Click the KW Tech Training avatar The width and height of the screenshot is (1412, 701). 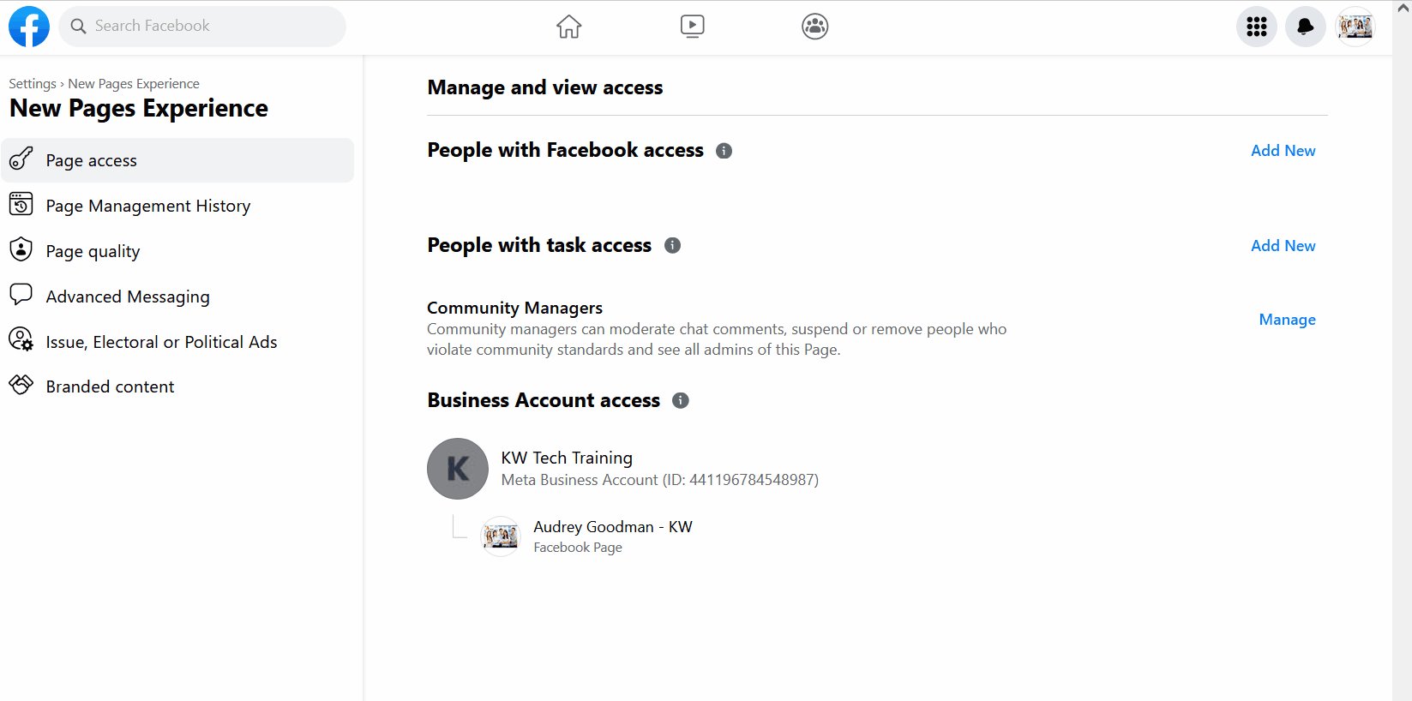coord(458,469)
